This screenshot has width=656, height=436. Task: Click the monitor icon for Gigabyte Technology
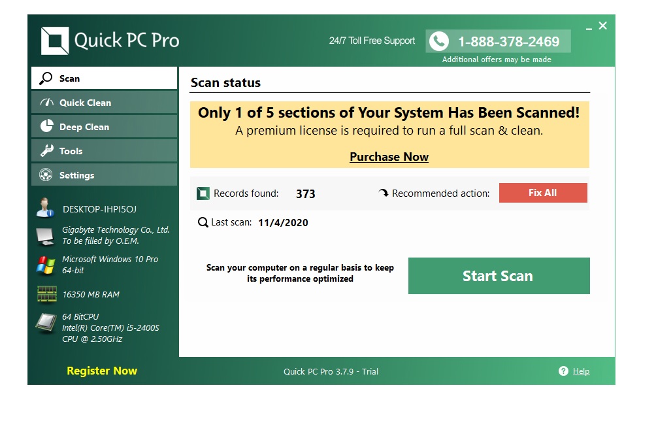tap(45, 235)
